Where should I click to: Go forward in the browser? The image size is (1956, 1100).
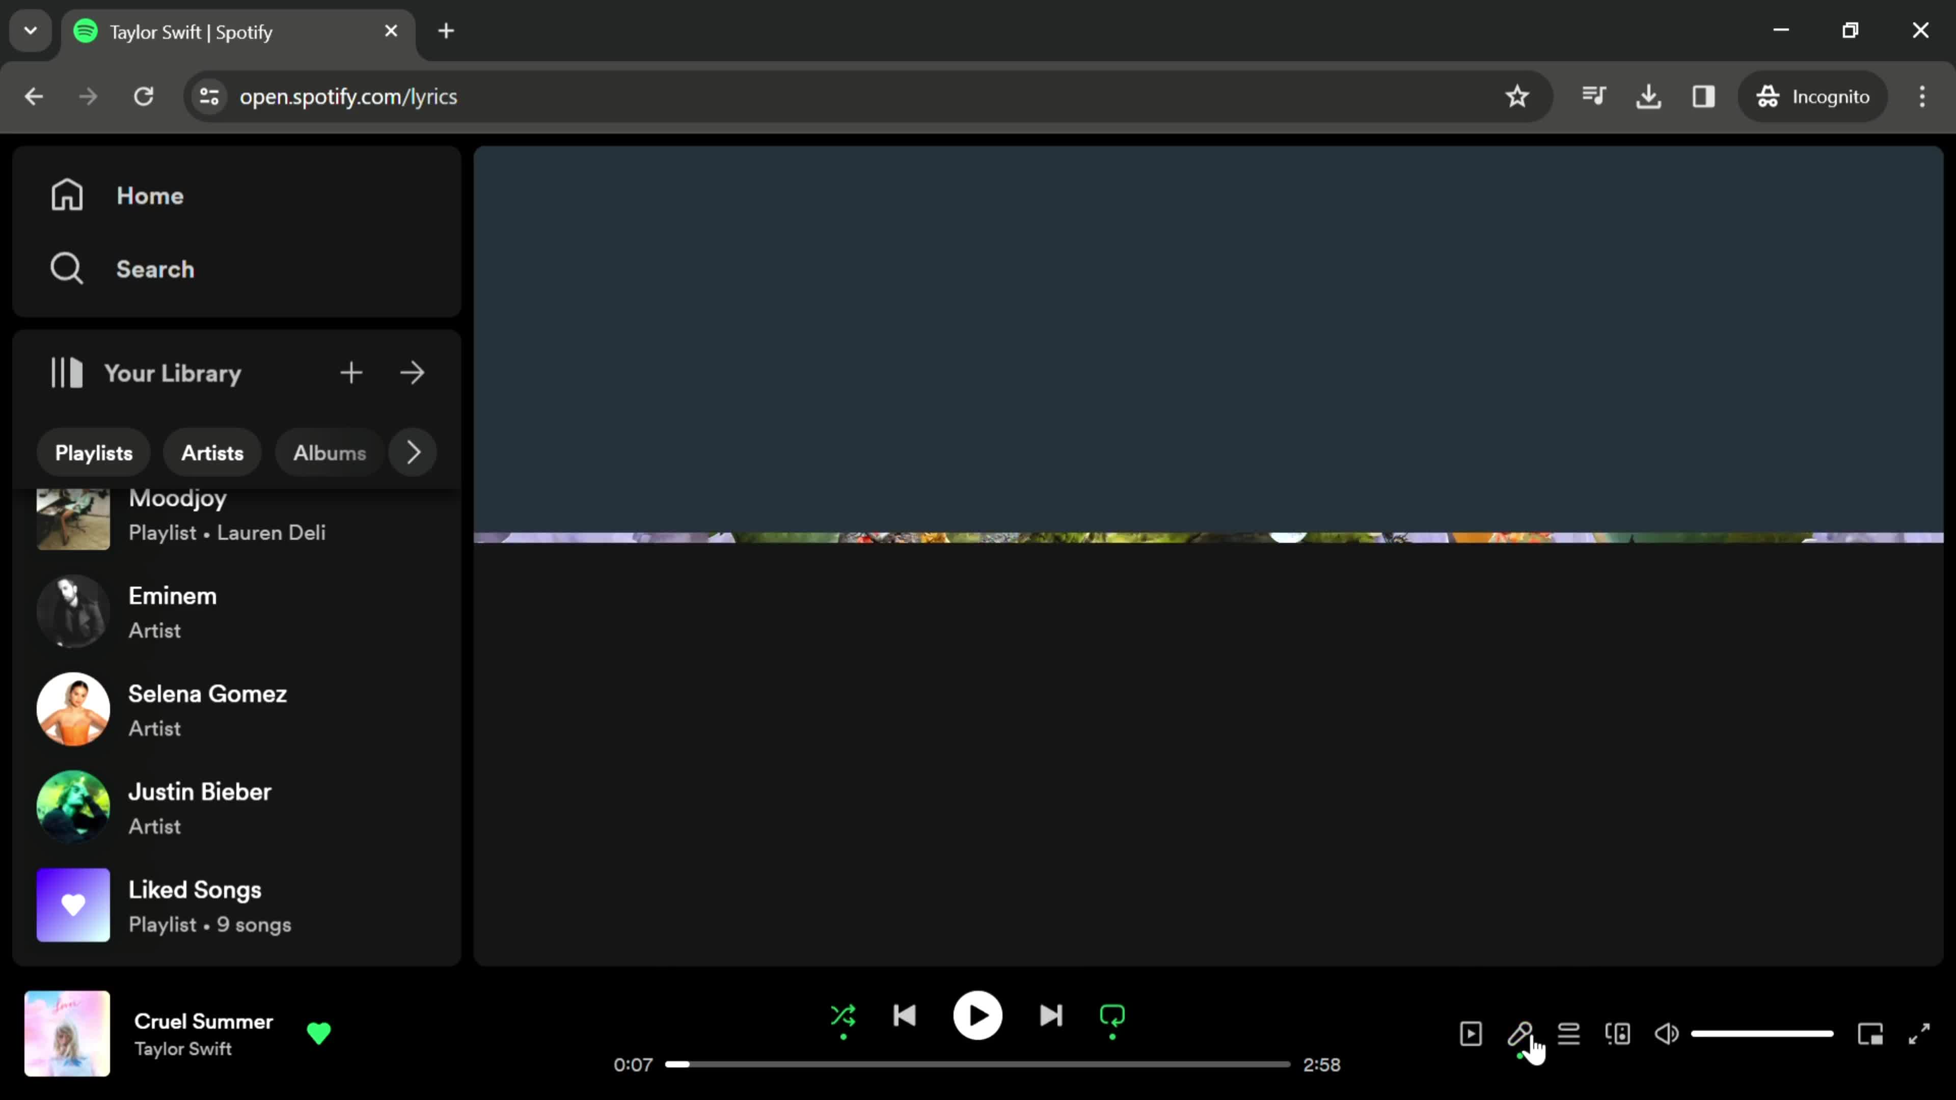(x=88, y=96)
